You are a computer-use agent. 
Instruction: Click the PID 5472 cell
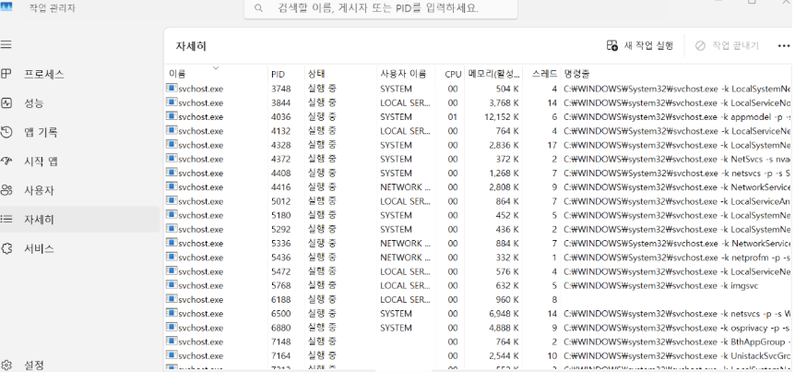[281, 271]
